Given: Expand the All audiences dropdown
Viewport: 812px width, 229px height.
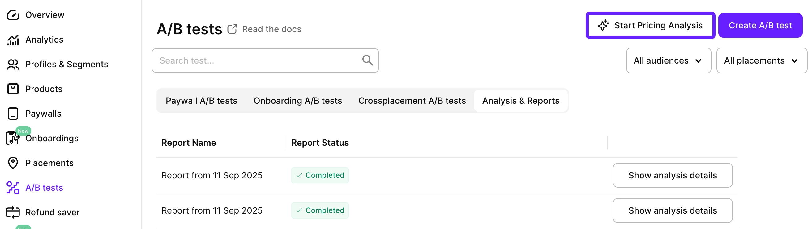Looking at the screenshot, I should 668,61.
